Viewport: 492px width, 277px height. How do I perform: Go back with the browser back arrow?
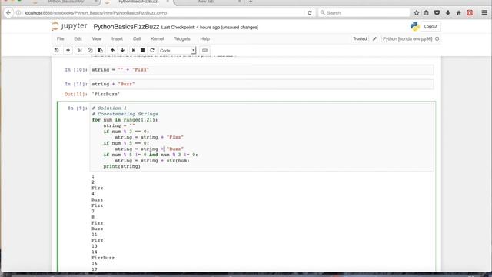coord(8,13)
